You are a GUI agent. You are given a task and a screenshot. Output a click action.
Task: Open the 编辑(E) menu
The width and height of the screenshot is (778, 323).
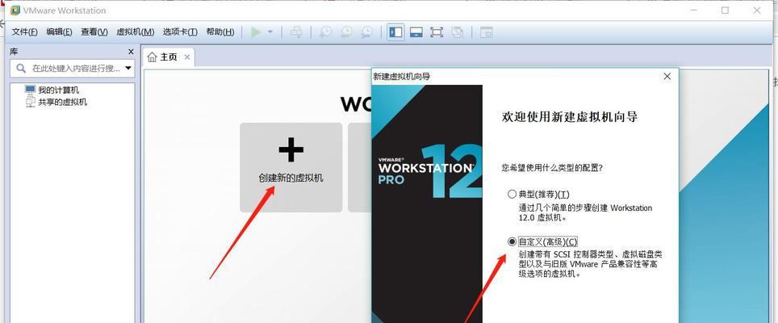tap(59, 31)
